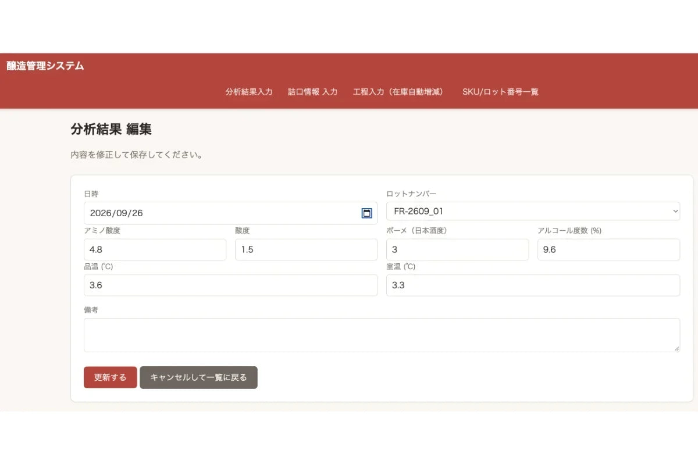Open SKU/ロット番号一覧 navigation link

point(500,92)
